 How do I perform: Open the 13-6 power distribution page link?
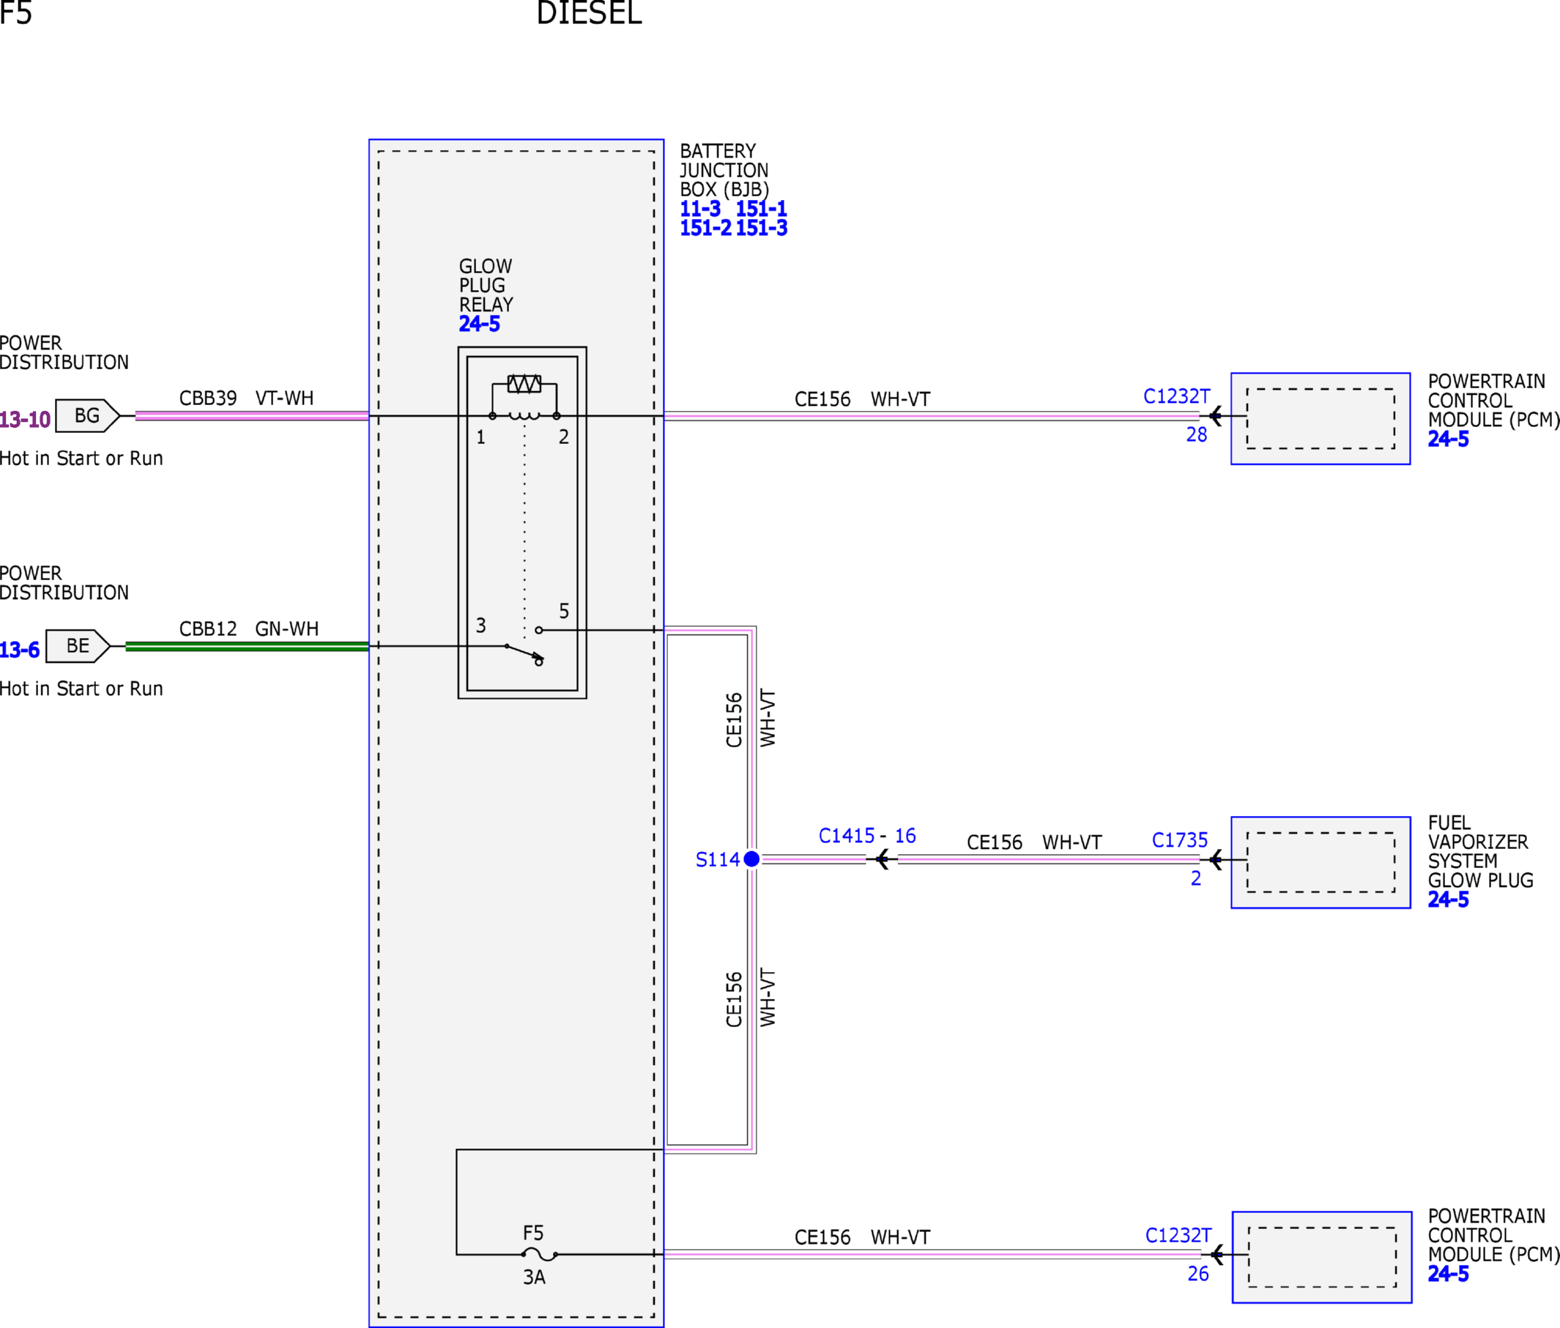point(20,650)
